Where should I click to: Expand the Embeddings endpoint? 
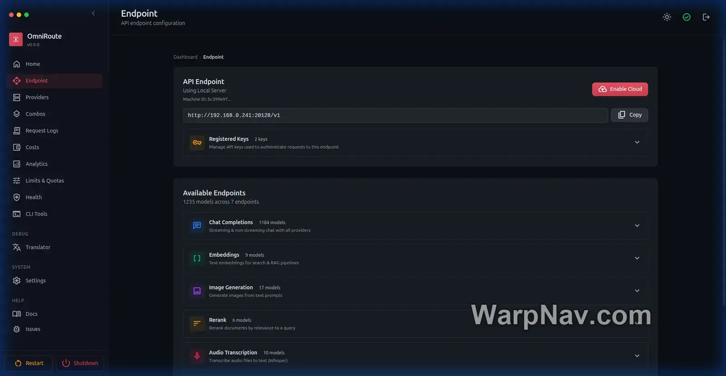637,258
